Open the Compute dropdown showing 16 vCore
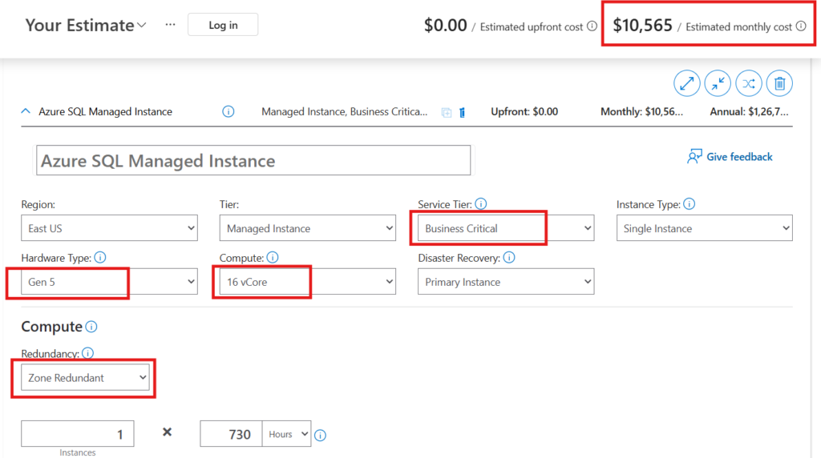The width and height of the screenshot is (821, 458). tap(307, 281)
